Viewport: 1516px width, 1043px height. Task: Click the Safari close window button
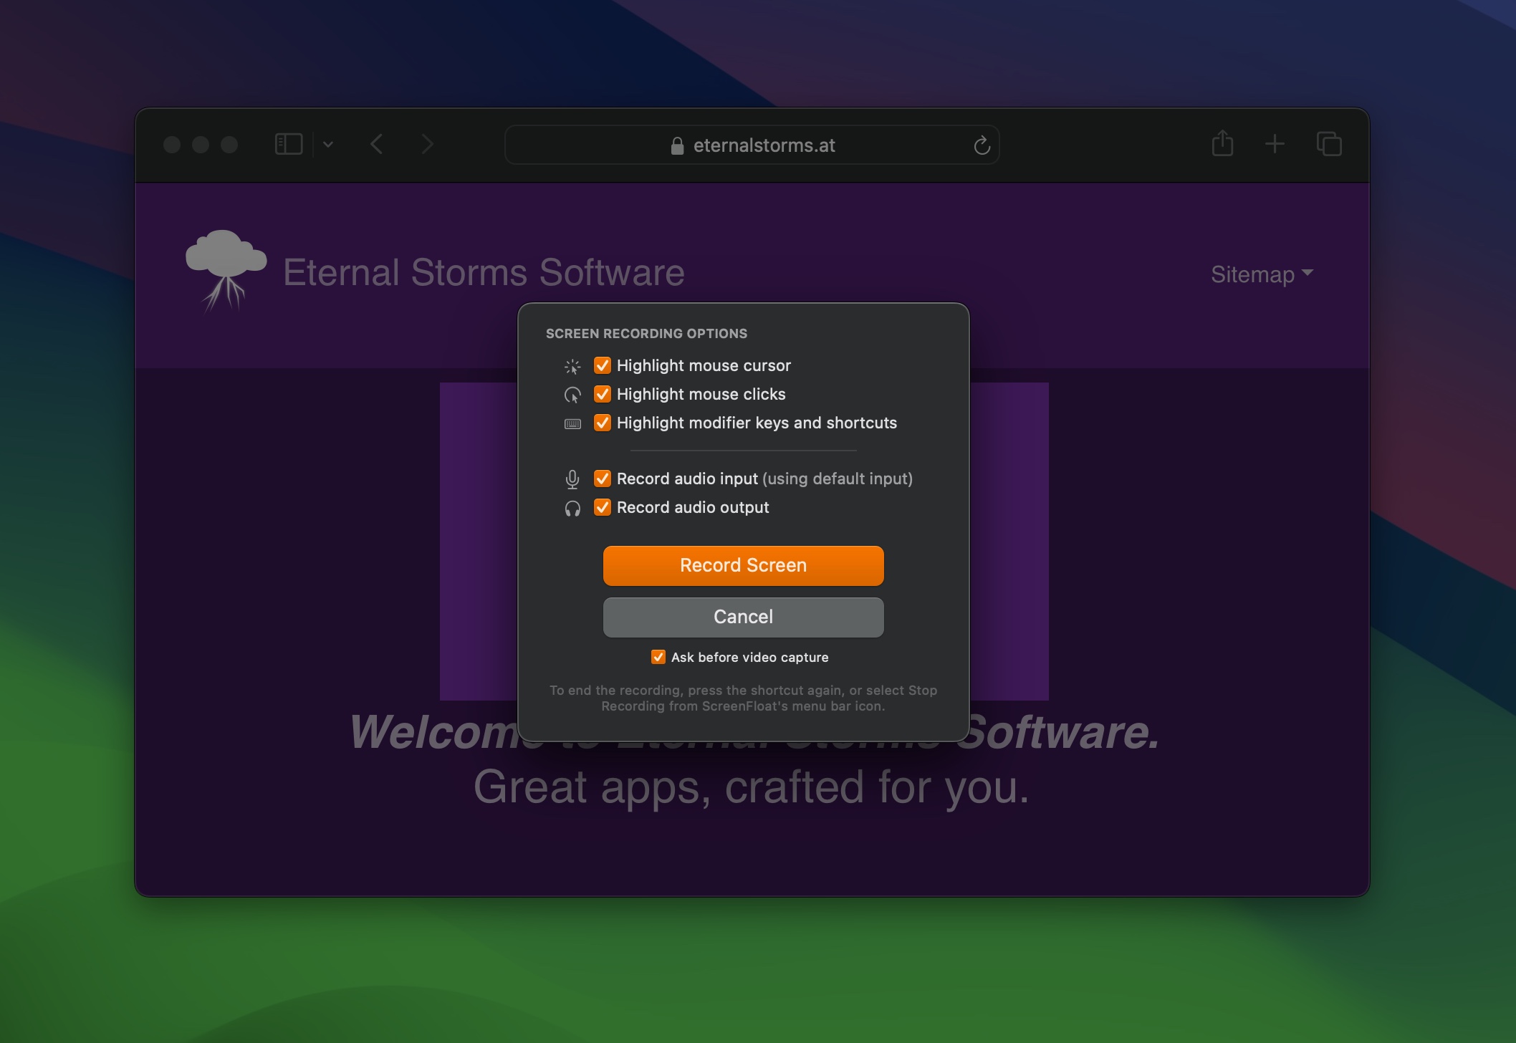(x=172, y=145)
